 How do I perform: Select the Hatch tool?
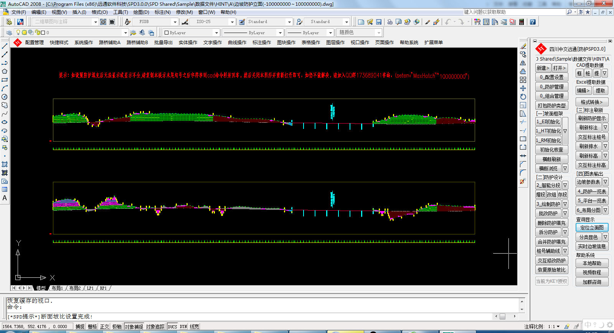[x=5, y=164]
